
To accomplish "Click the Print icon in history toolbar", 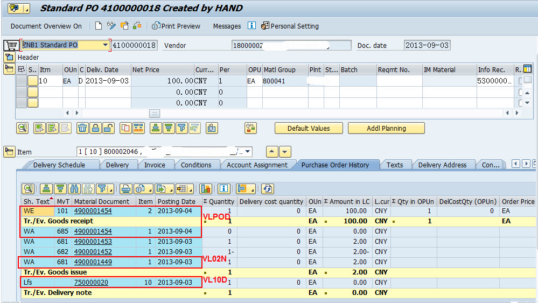I will [126, 189].
